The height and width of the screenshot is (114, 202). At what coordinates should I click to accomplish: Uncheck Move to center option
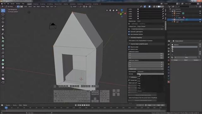point(129,47)
